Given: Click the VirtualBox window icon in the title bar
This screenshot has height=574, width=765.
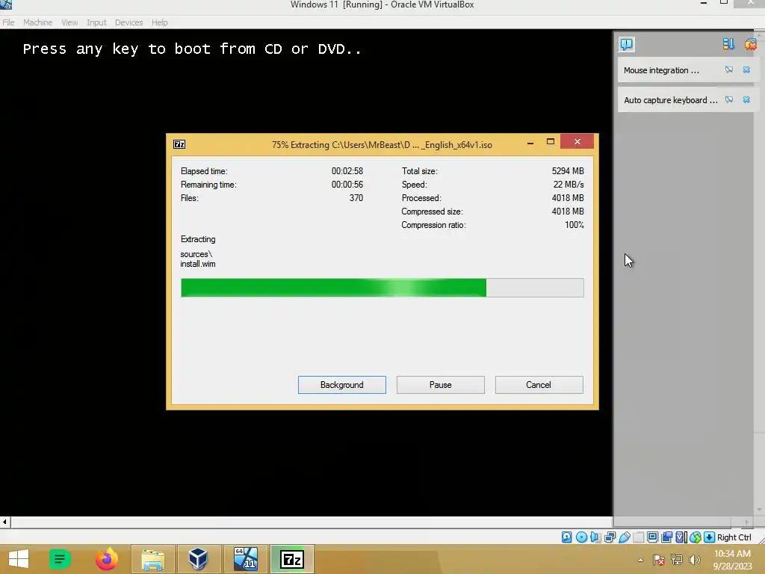Looking at the screenshot, I should (6, 4).
